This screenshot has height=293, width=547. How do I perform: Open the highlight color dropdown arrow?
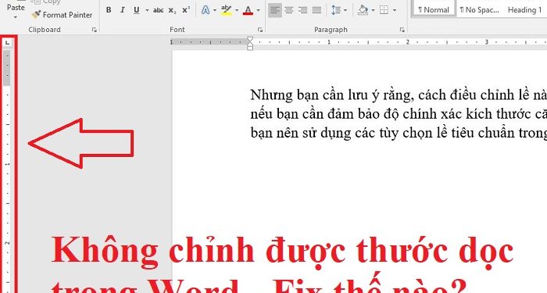[x=237, y=10]
